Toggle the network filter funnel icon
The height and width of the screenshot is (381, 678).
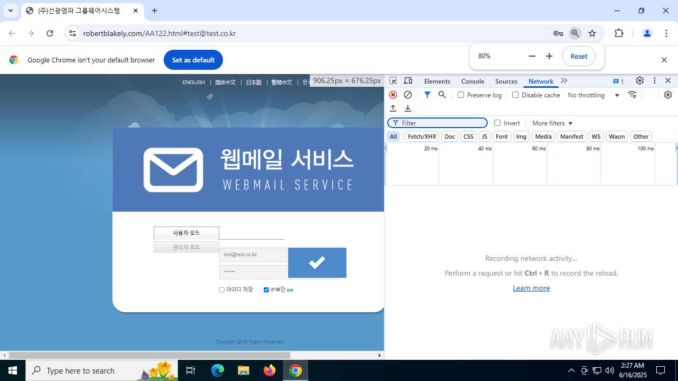click(x=427, y=95)
